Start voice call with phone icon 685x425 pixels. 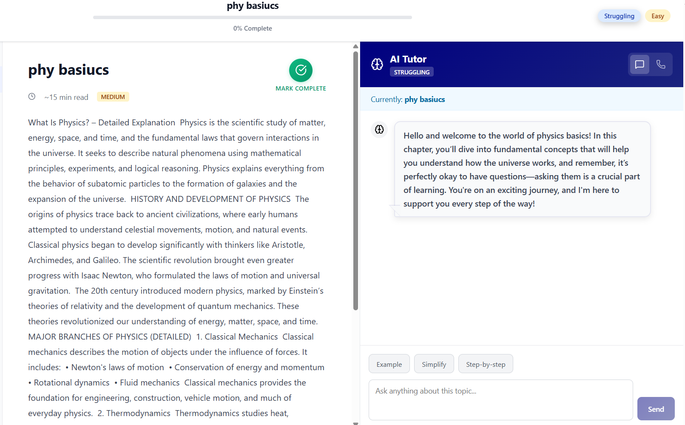coord(661,64)
